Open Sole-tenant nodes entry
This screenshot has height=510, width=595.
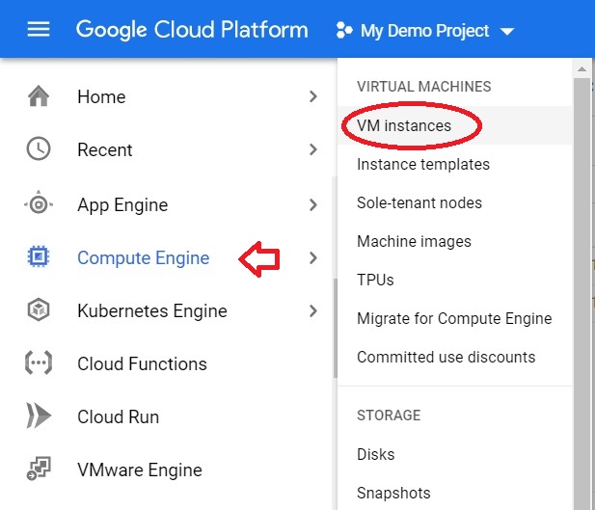419,202
